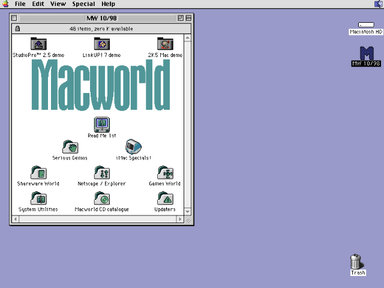The image size is (384, 288).
Task: Click the 'iMac Specials!' label text
Action: point(133,158)
